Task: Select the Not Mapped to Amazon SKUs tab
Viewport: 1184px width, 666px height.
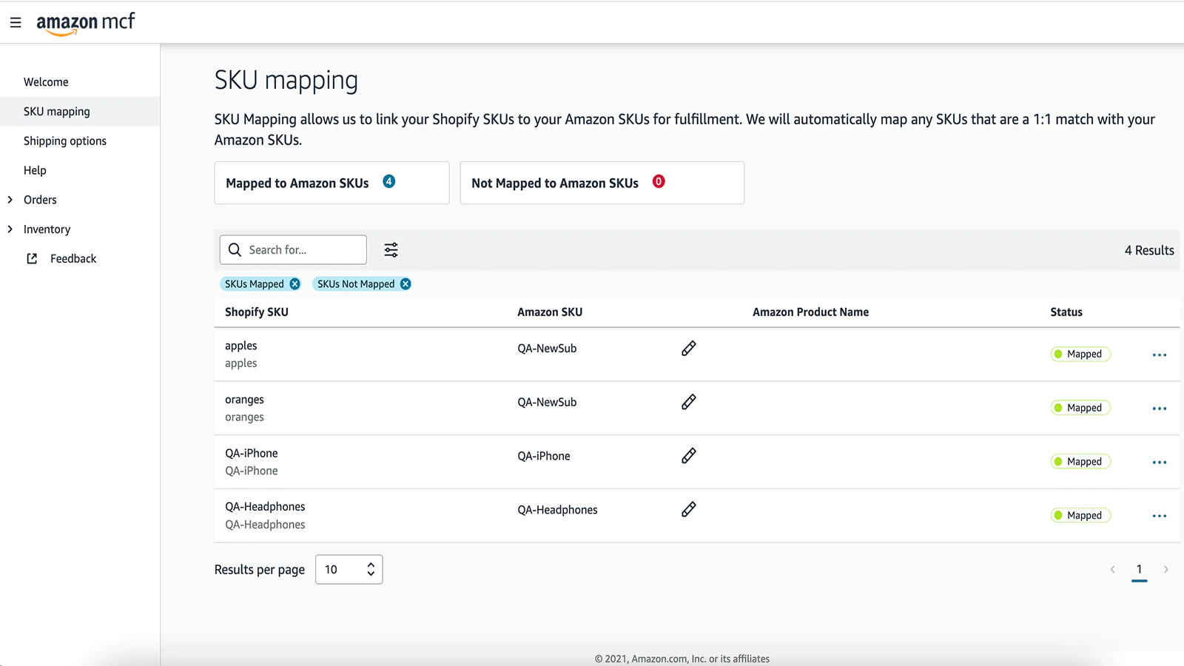Action: coord(602,183)
